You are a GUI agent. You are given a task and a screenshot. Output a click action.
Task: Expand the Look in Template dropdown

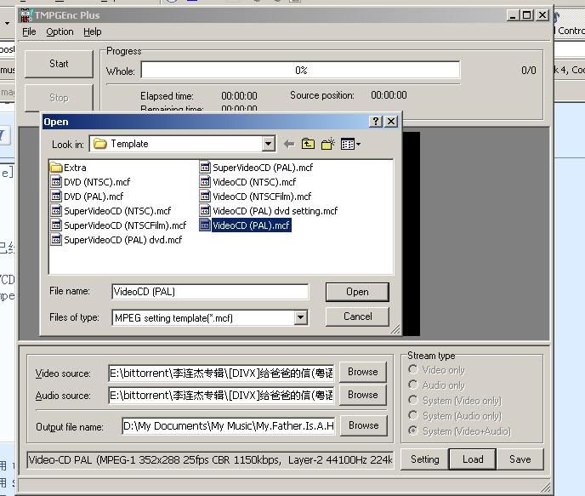click(x=268, y=144)
